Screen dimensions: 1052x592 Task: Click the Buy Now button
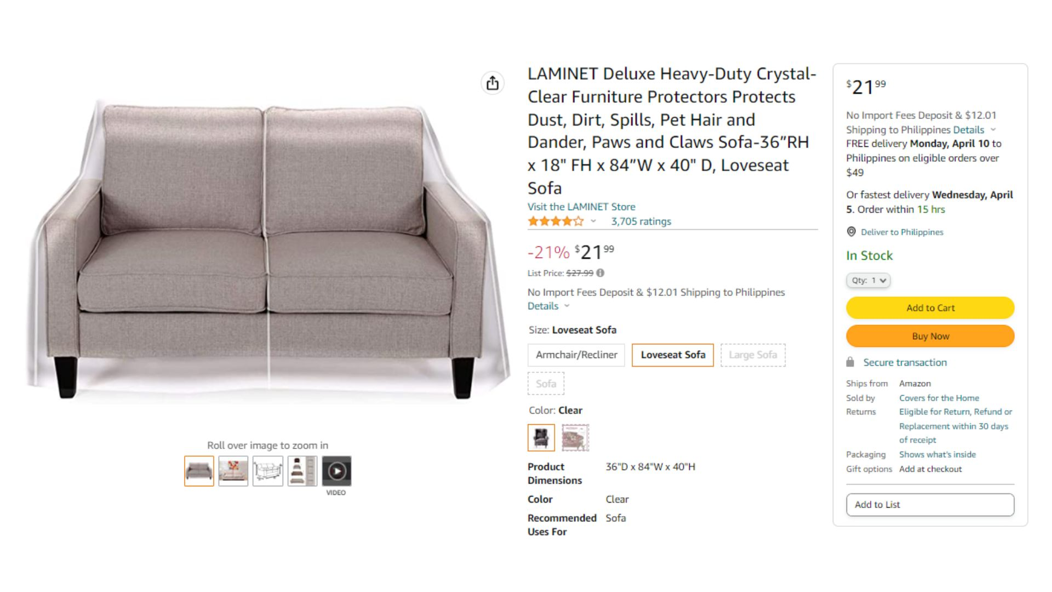coord(930,336)
